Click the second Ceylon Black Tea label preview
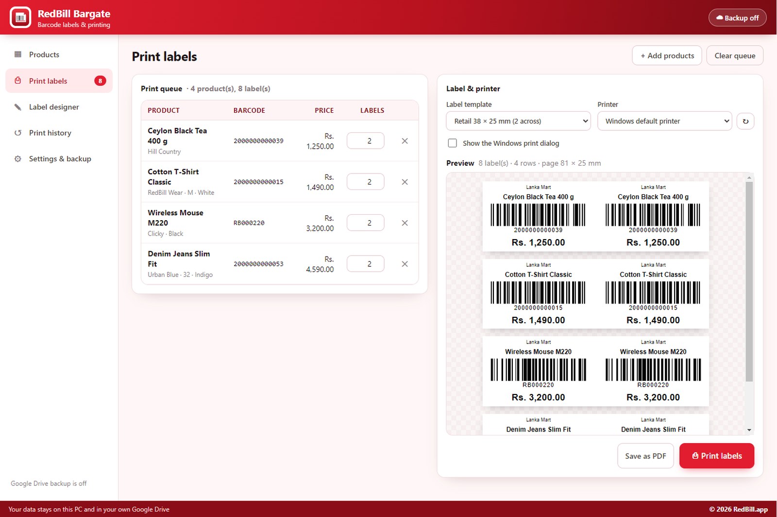This screenshot has height=517, width=777. tap(653, 216)
